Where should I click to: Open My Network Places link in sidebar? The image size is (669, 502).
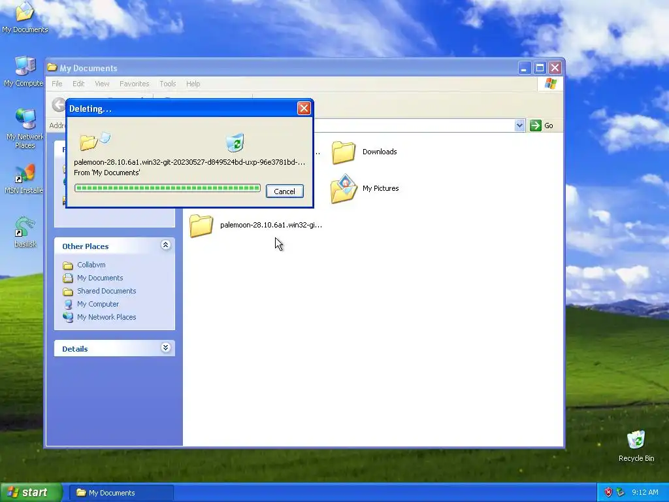106,317
